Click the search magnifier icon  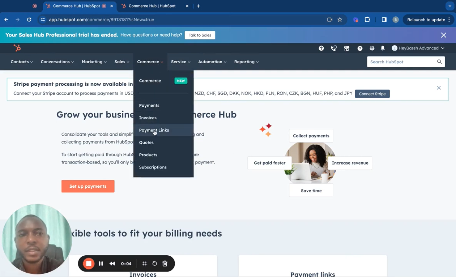coord(439,62)
